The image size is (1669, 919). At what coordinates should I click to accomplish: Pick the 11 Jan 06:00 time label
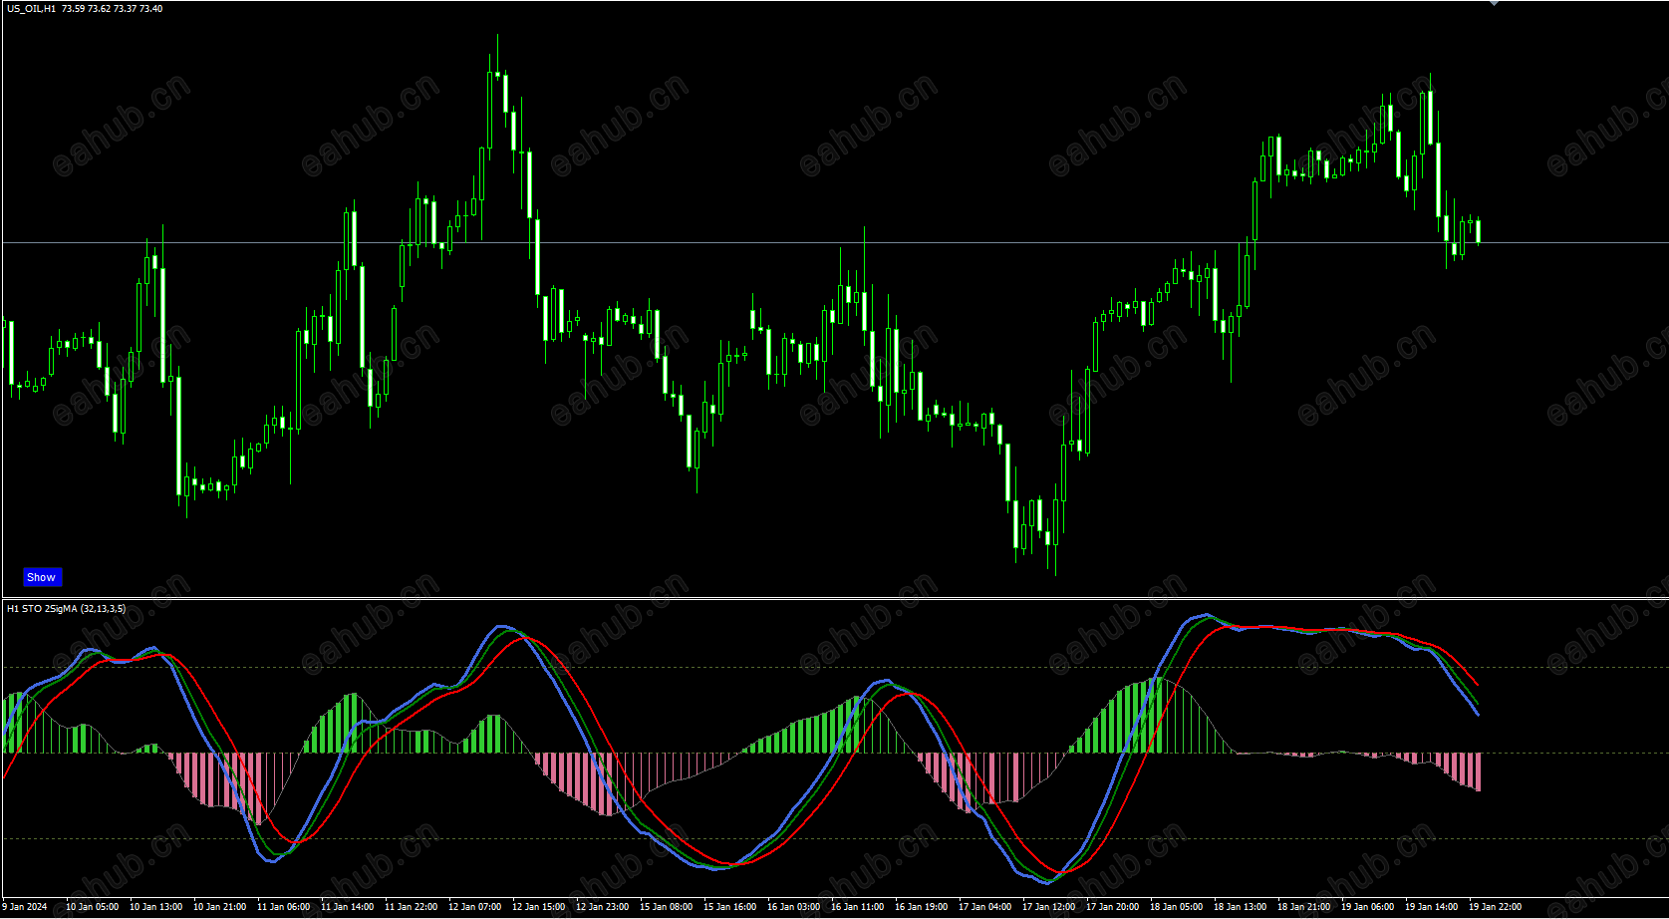tap(283, 907)
